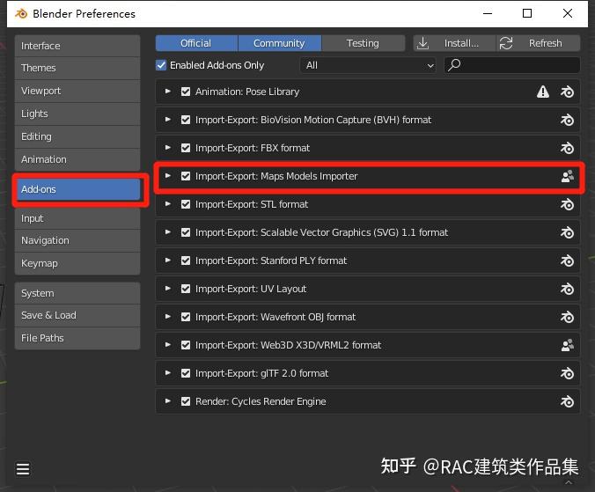595x492 pixels.
Task: Expand Web3D X3D/VRML2 format details
Action: (x=168, y=345)
